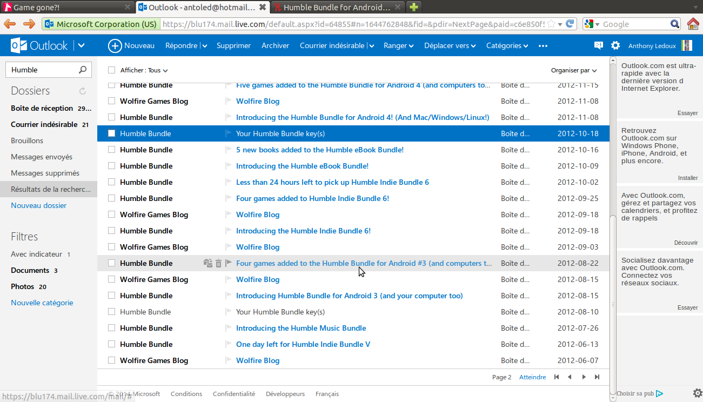
Task: Expand the Courrier indésirable dropdown arrow
Action: [372, 46]
